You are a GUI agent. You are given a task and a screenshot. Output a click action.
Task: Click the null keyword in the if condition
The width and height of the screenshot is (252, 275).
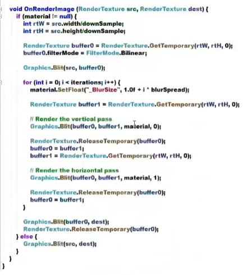pyautogui.click(x=65, y=16)
